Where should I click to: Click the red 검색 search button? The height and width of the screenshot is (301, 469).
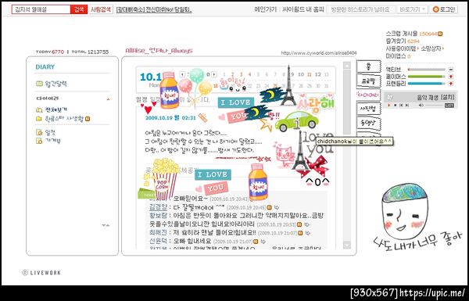coord(79,9)
